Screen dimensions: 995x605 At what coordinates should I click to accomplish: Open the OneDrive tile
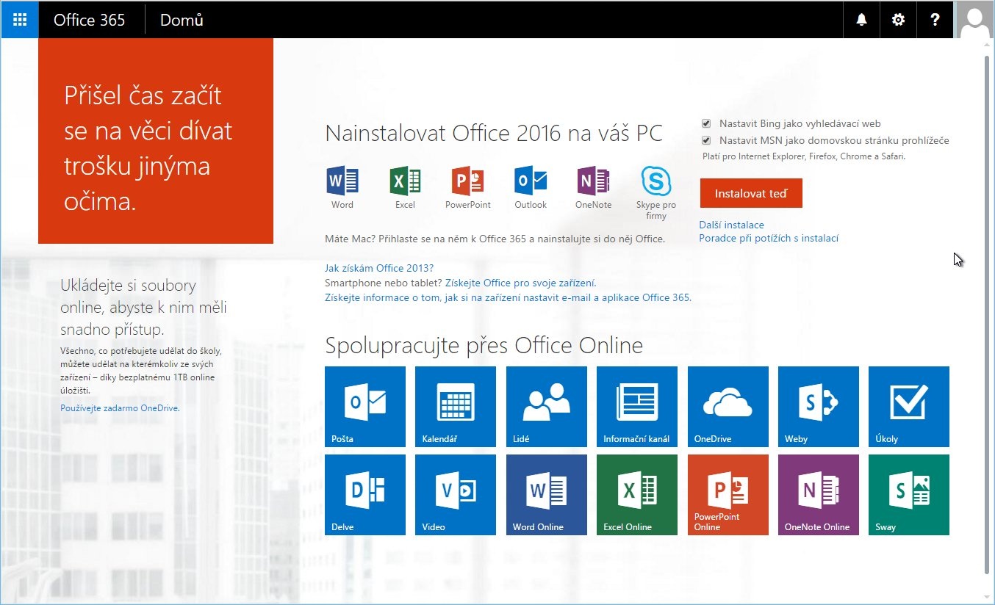[728, 407]
